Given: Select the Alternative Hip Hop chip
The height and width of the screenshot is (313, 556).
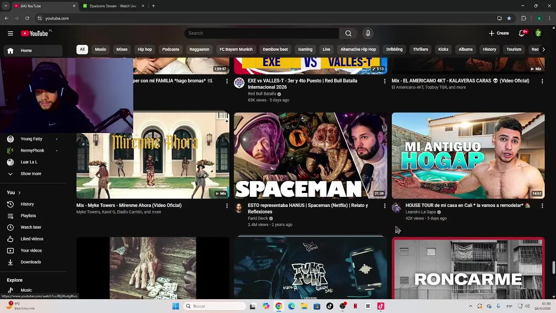Looking at the screenshot, I should pos(358,50).
